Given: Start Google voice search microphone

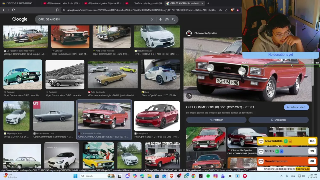Looking at the screenshot, I should [x=160, y=19].
